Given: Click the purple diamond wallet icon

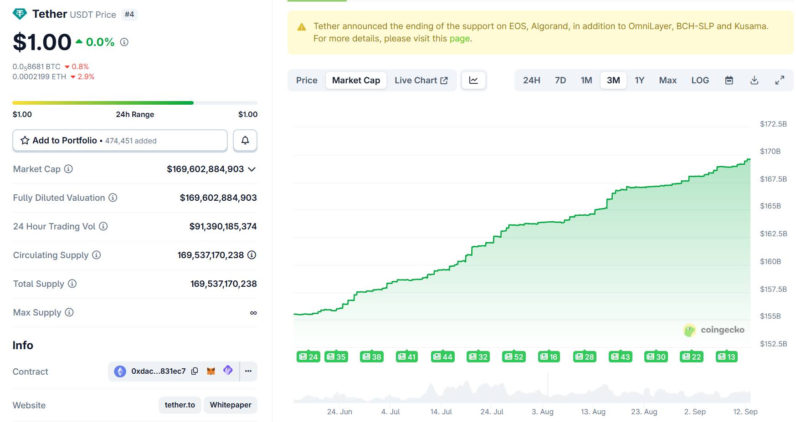Looking at the screenshot, I should pos(228,371).
